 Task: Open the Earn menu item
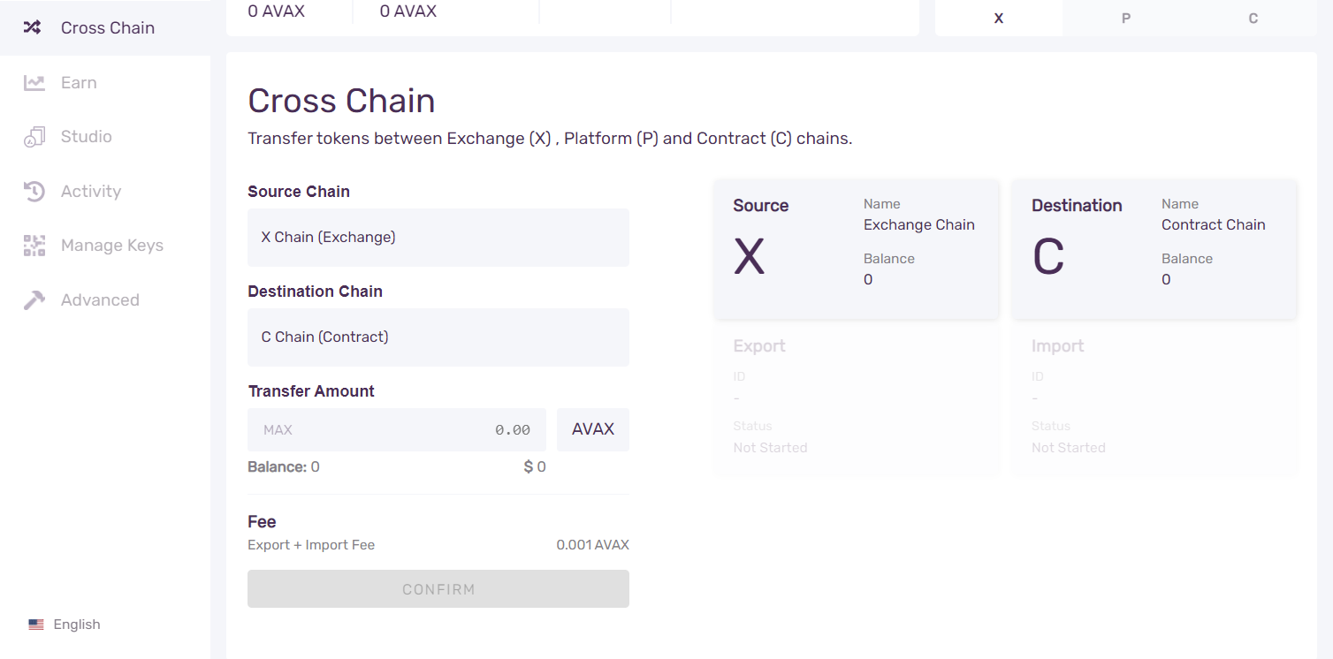pos(79,83)
